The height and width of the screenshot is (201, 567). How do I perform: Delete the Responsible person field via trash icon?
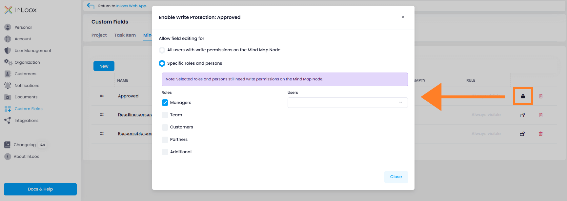(541, 134)
